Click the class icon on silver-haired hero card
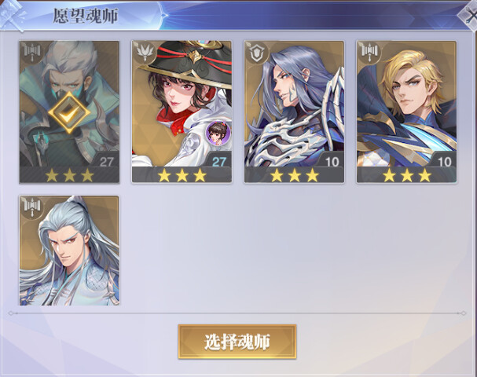Image resolution: width=477 pixels, height=377 pixels. [32, 207]
